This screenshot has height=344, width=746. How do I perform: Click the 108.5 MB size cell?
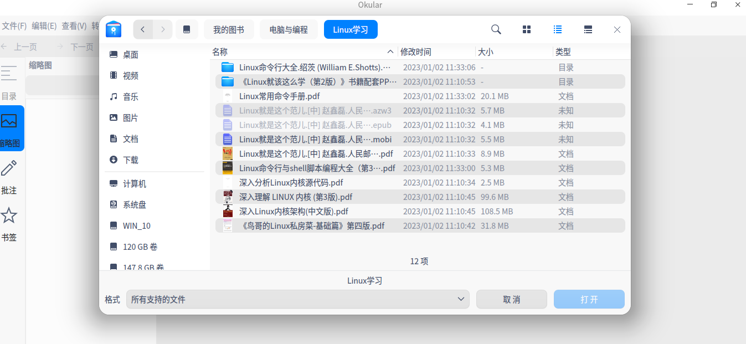point(497,212)
